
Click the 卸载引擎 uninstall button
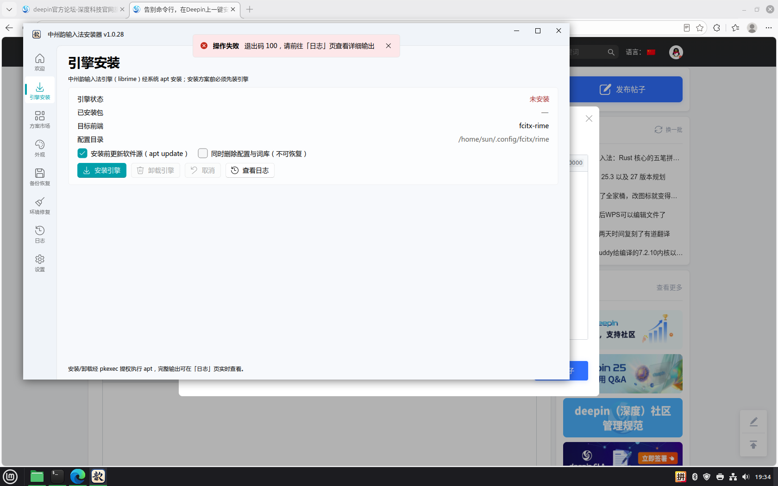[156, 170]
